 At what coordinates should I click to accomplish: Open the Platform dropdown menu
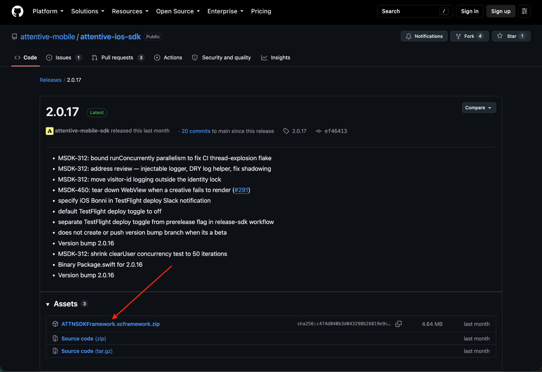tap(48, 11)
